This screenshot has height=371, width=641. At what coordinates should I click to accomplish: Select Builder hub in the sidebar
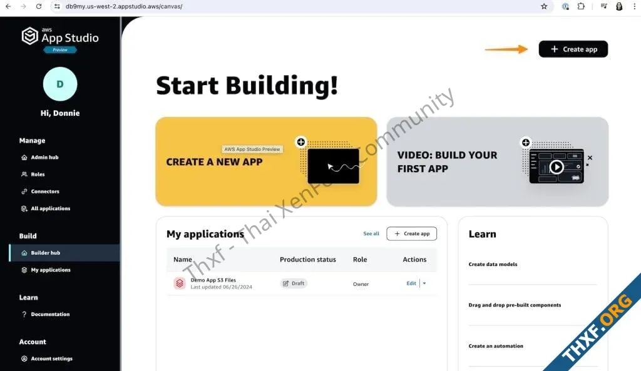click(64, 253)
